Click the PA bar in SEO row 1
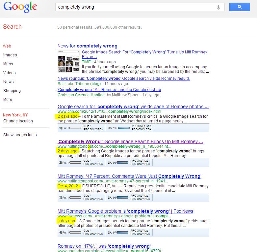 click(x=75, y=128)
